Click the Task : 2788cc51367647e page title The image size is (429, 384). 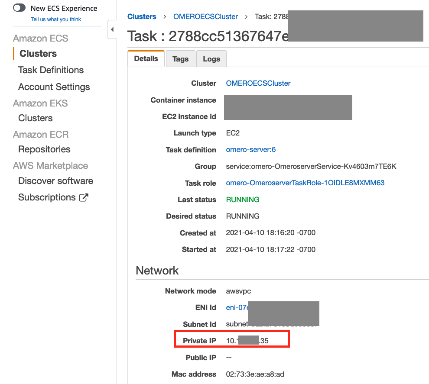pyautogui.click(x=208, y=36)
